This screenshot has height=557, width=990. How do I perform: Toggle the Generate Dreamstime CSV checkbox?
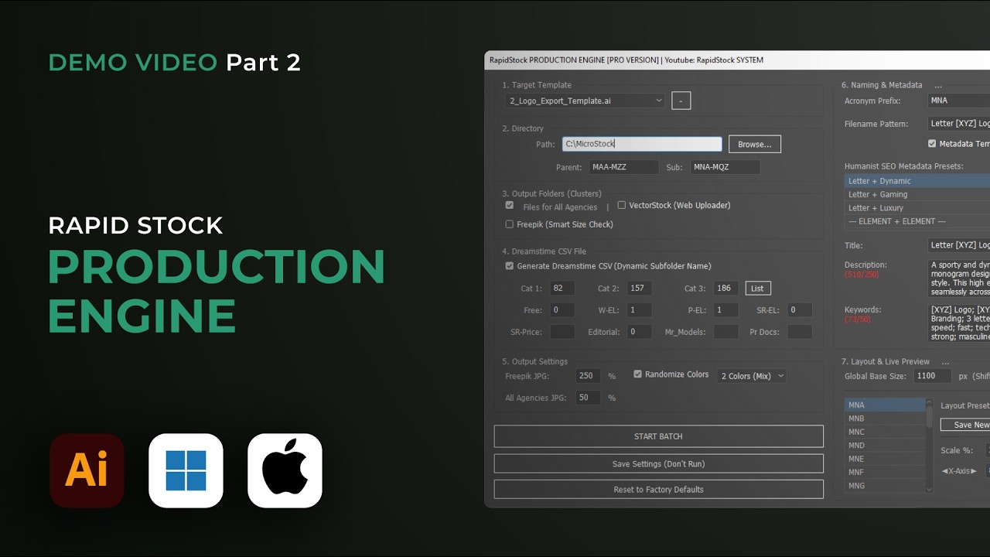pyautogui.click(x=510, y=266)
